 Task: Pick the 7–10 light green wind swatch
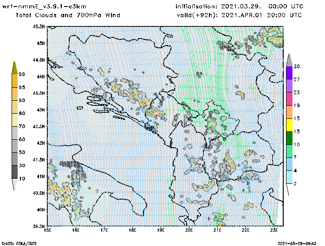[289, 151]
